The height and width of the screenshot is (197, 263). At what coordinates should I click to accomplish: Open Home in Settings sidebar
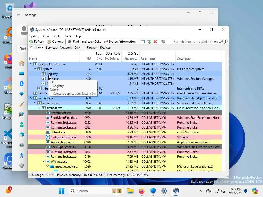(22, 63)
